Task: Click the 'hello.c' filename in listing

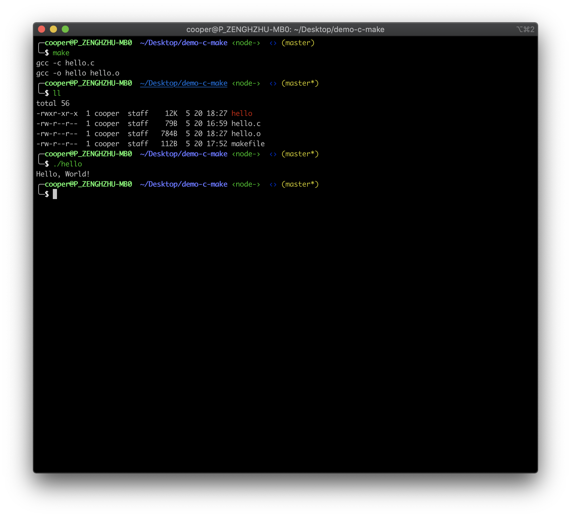Action: tap(246, 124)
